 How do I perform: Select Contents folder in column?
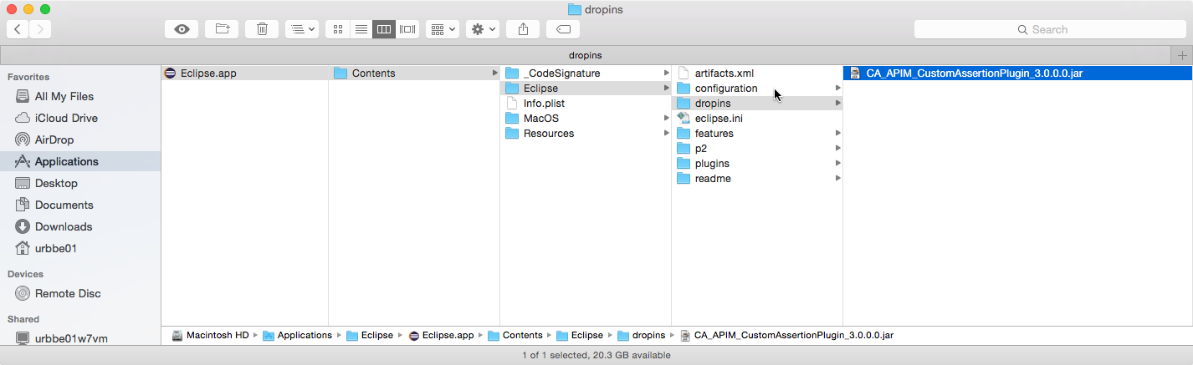pos(415,73)
